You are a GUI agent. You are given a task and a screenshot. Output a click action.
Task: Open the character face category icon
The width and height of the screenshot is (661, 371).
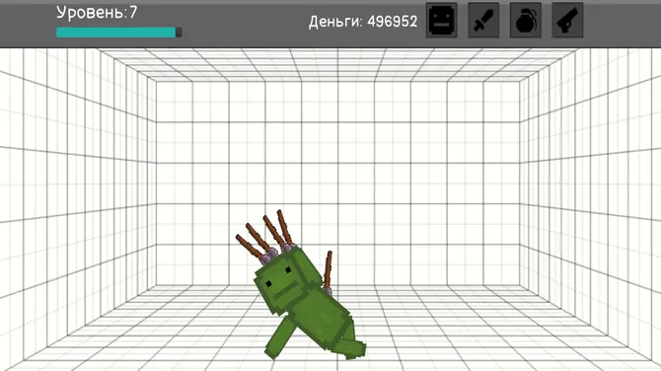441,21
